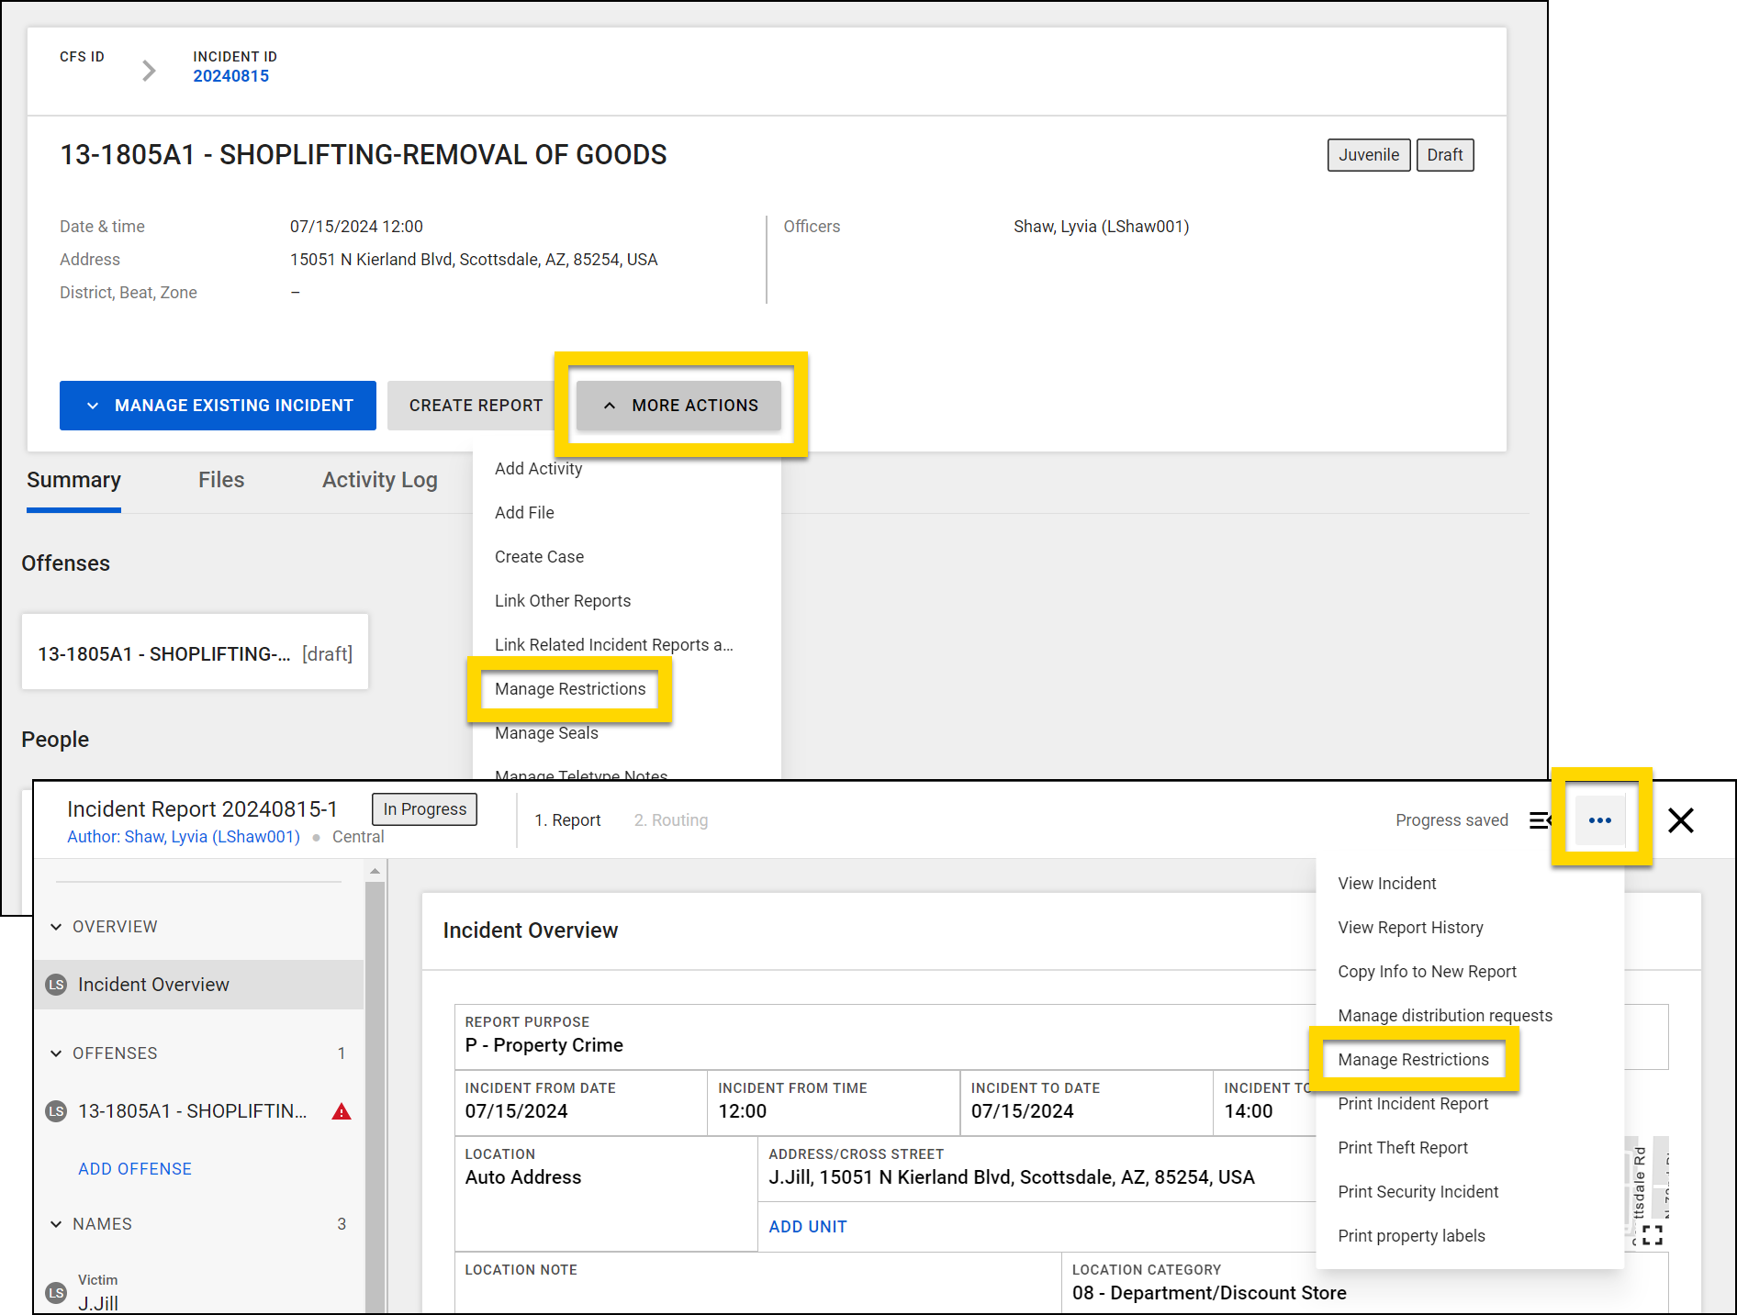Click the warning triangle on the shoplifting offense
Image resolution: width=1737 pixels, height=1315 pixels.
pyautogui.click(x=341, y=1110)
